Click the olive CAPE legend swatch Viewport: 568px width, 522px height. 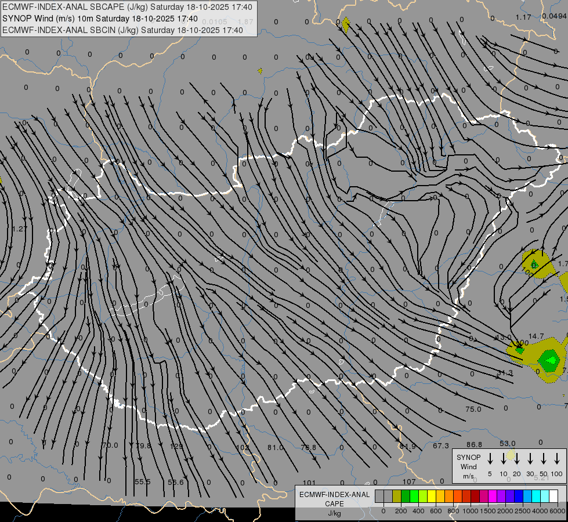(397, 496)
